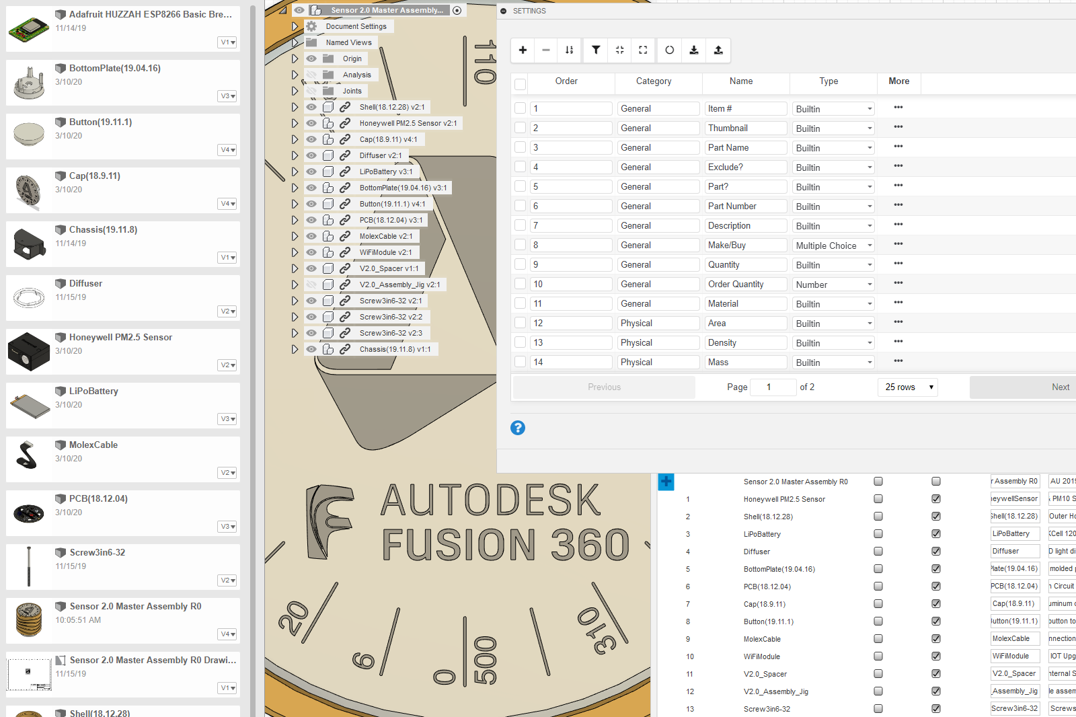Click the Name column header
Image resolution: width=1076 pixels, height=717 pixels.
[741, 81]
